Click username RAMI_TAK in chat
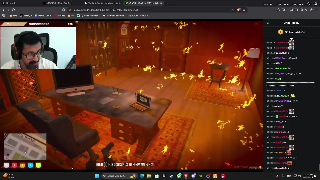Screen dimensions: 320x180 pos(281,58)
